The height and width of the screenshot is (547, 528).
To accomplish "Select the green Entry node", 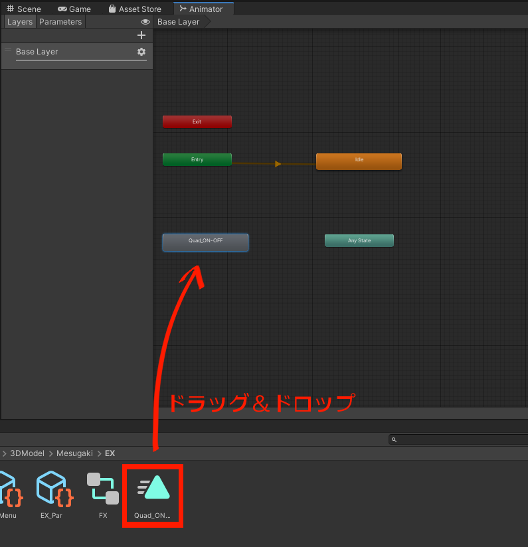I will 197,159.
